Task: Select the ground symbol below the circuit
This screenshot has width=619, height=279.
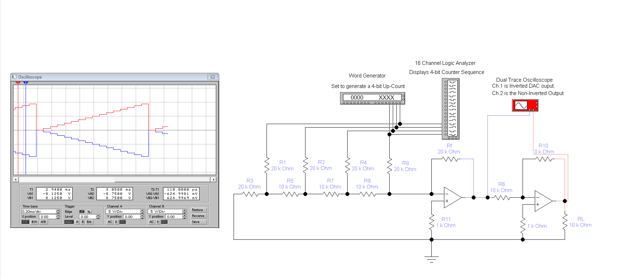Action: point(431,259)
